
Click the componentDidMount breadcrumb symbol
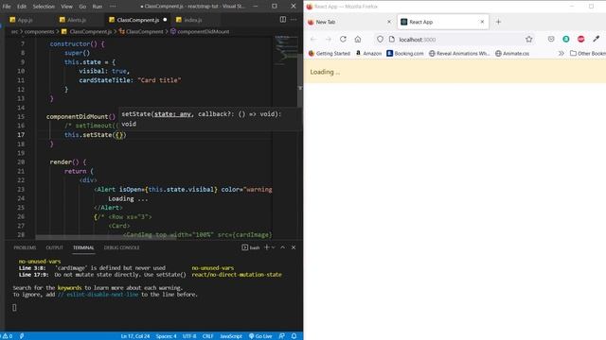tap(200, 31)
